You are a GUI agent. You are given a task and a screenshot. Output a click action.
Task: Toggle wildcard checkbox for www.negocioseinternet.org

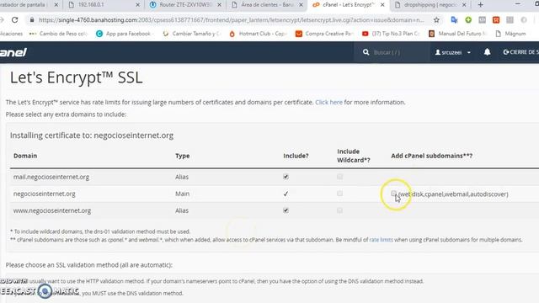339,210
